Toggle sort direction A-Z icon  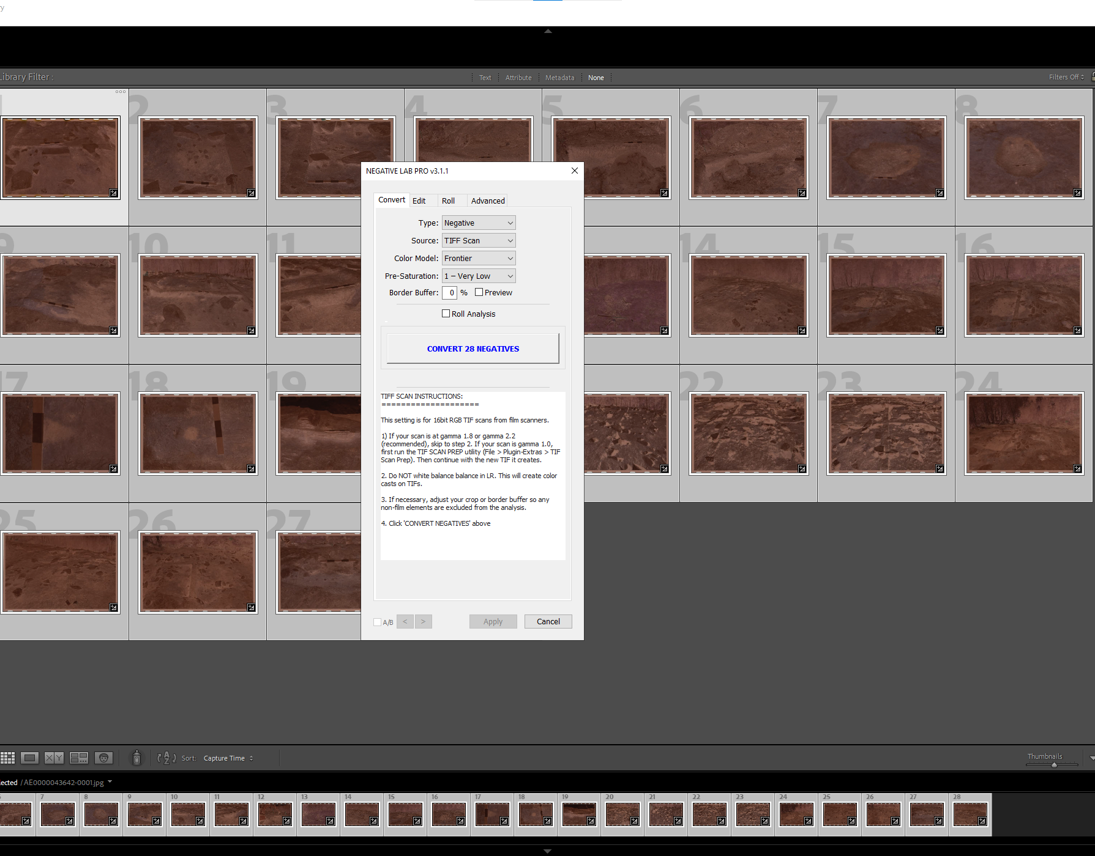(x=166, y=758)
